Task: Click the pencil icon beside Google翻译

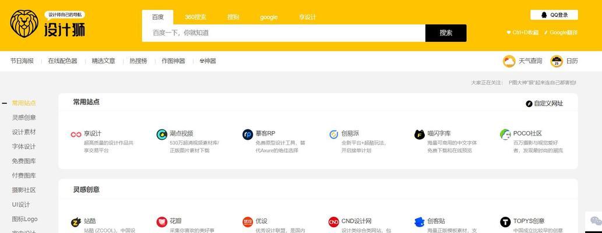Action: coord(546,33)
